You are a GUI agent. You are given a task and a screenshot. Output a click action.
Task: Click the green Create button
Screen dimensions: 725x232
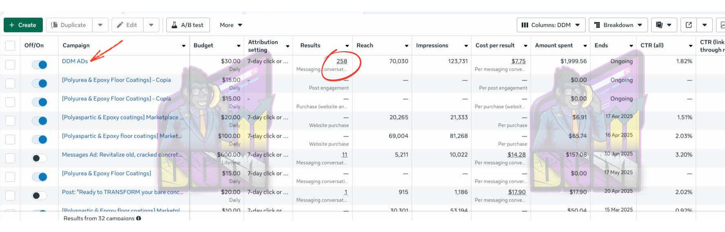[23, 25]
